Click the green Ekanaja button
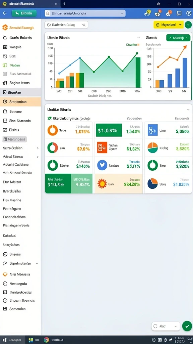The width and height of the screenshot is (193, 344). point(178,38)
